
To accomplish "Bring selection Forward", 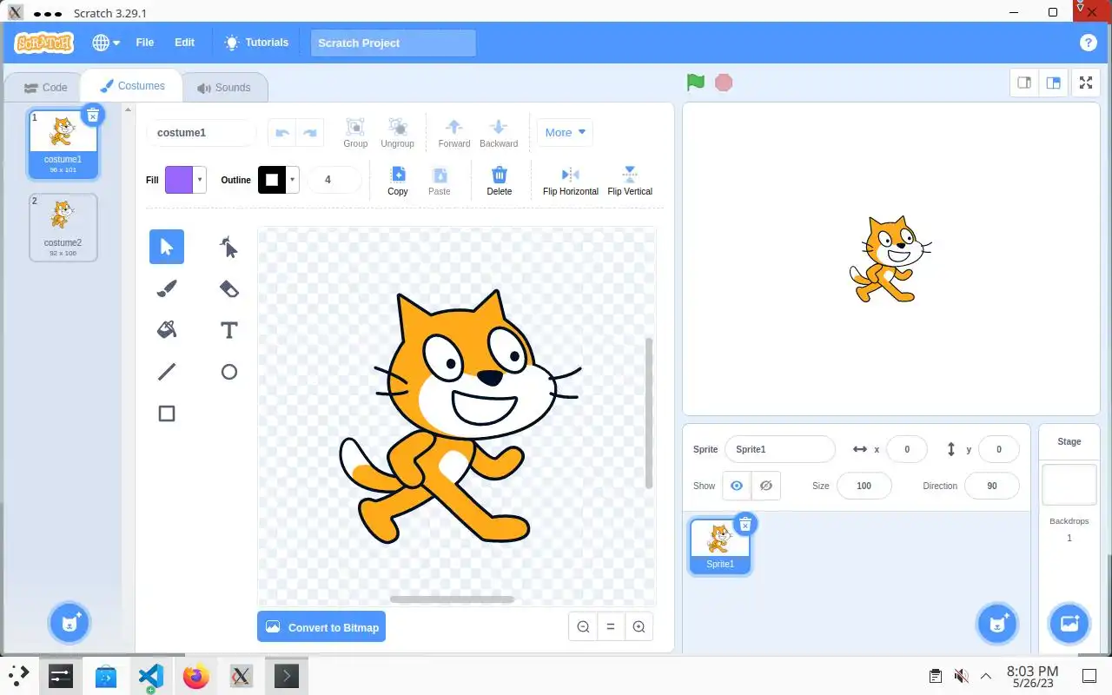I will click(x=454, y=133).
